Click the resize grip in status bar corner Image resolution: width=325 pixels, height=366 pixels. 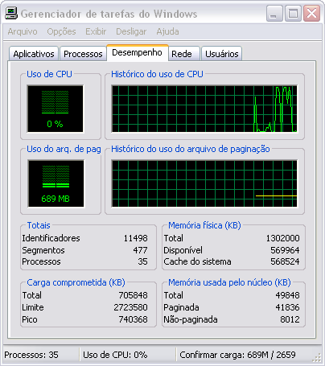pos(317,357)
